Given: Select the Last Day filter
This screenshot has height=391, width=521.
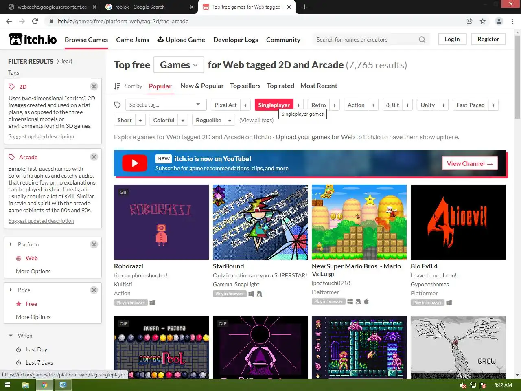Looking at the screenshot, I should click(x=36, y=349).
